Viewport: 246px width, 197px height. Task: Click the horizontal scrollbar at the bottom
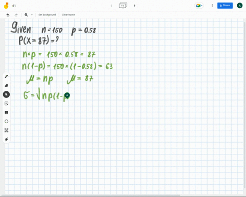(91, 195)
